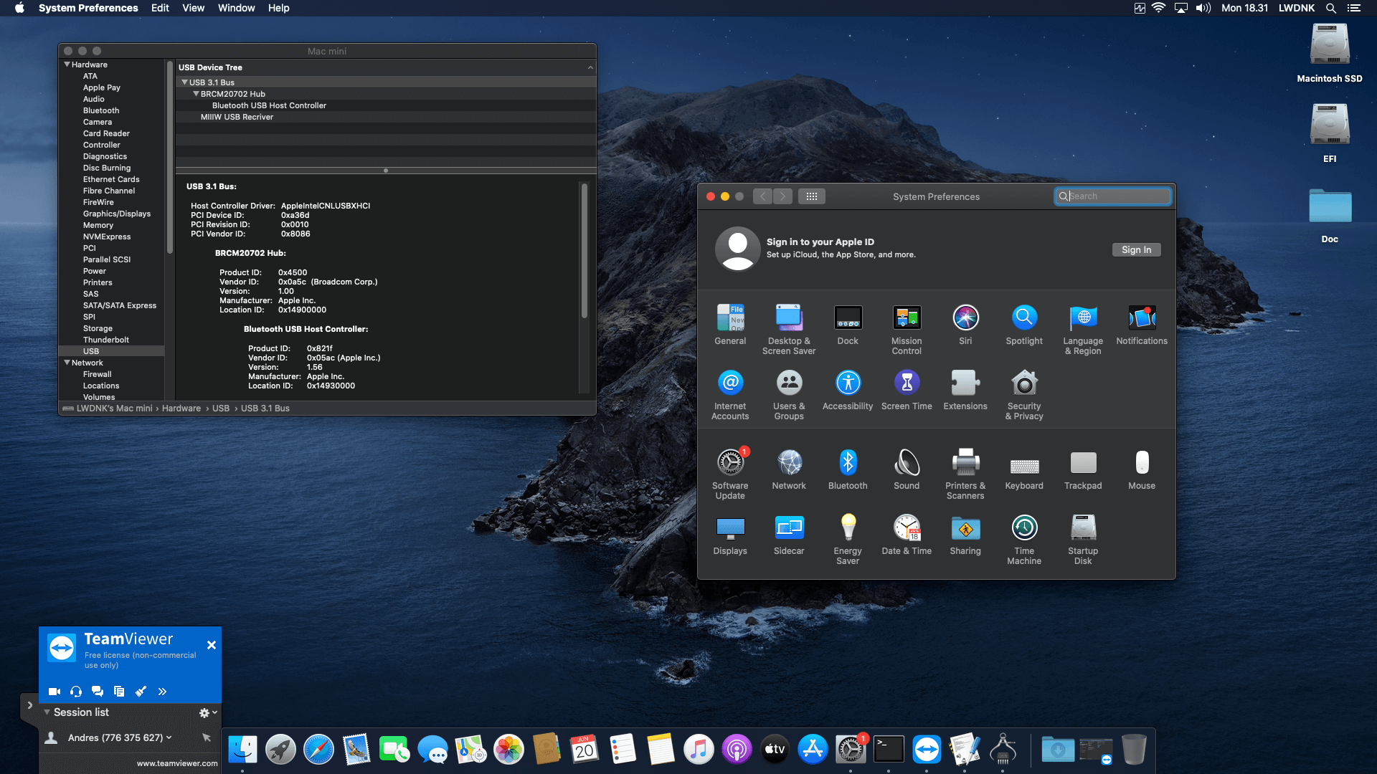
Task: Open Screen Time preferences
Action: (x=907, y=390)
